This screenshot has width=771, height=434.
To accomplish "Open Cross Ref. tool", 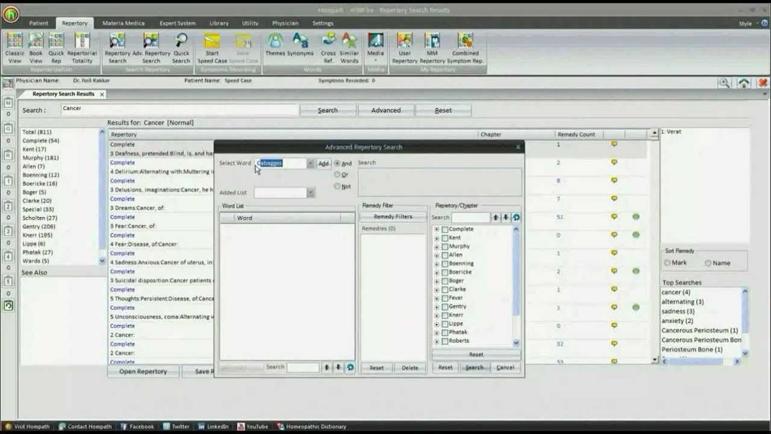I will click(328, 48).
